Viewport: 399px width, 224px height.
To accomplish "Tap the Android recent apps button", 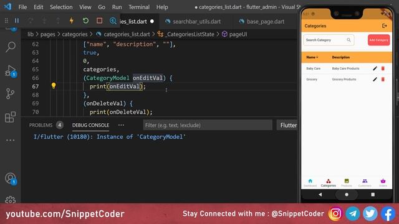I will click(373, 195).
